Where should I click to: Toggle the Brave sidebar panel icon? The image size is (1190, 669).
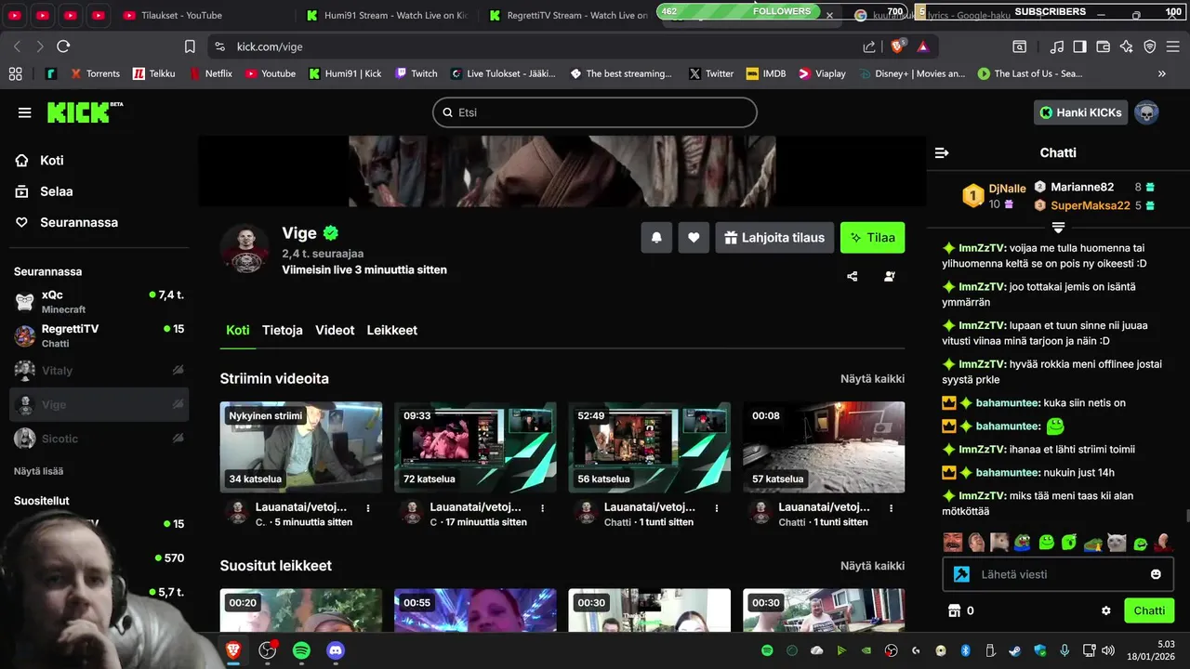pos(1079,46)
